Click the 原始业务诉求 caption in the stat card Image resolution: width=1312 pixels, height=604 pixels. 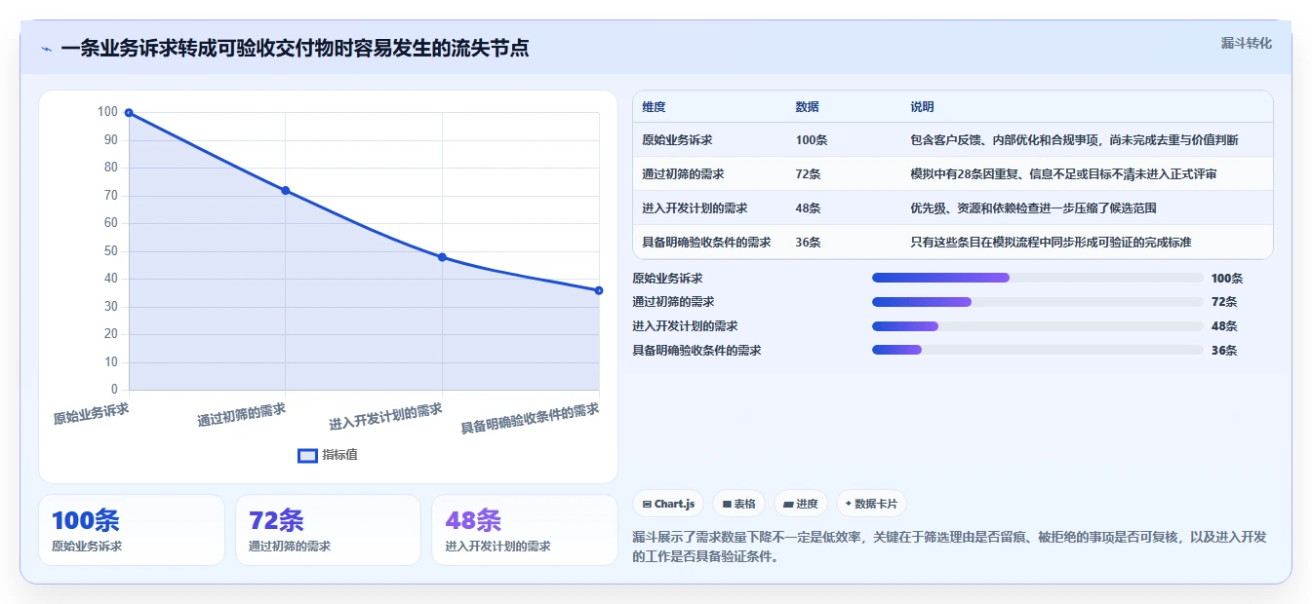pyautogui.click(x=87, y=547)
